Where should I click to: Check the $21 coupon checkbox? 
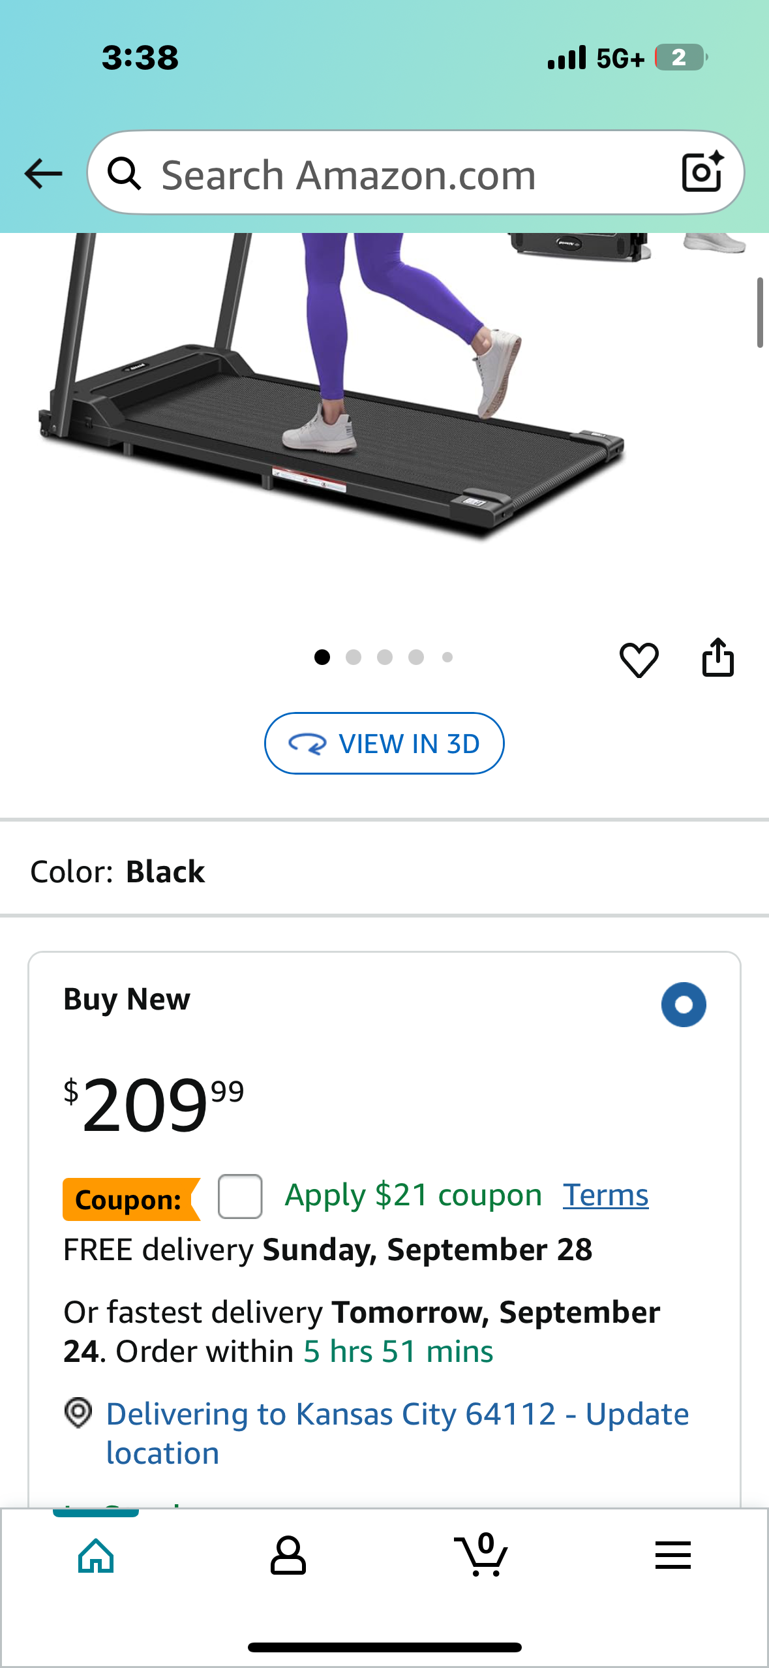tap(240, 1196)
